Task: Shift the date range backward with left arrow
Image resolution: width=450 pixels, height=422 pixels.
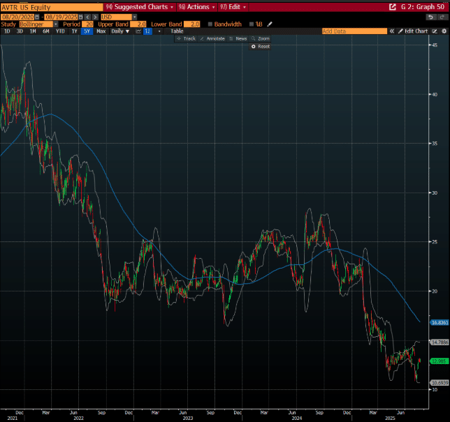Action: point(88,17)
